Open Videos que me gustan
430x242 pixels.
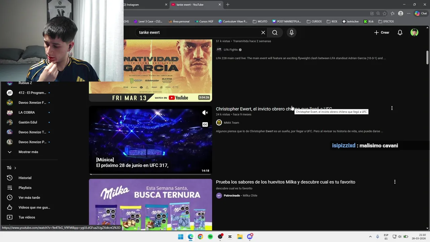click(34, 207)
